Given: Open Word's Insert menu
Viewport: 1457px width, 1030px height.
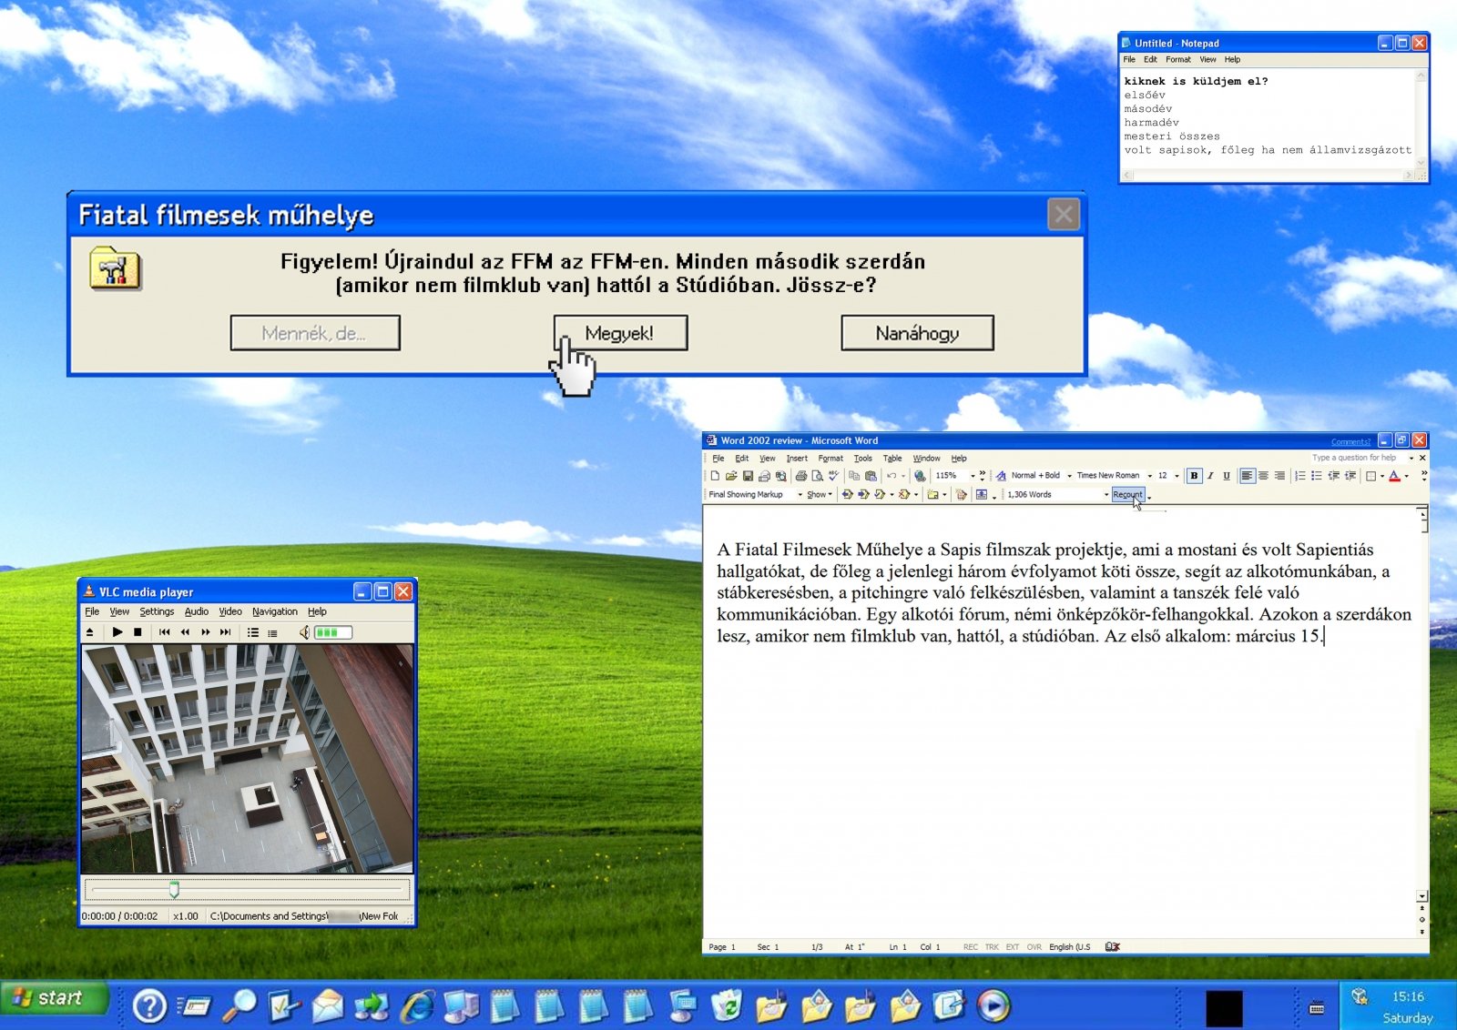Looking at the screenshot, I should 797,459.
